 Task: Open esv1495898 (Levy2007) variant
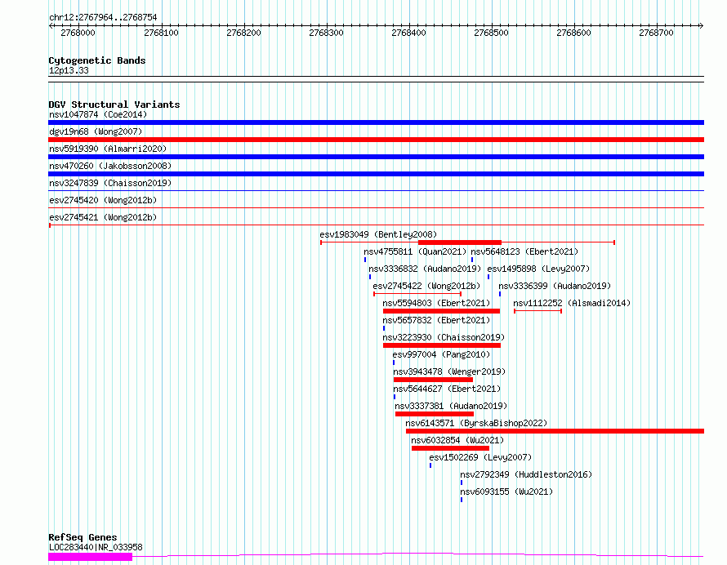(538, 269)
